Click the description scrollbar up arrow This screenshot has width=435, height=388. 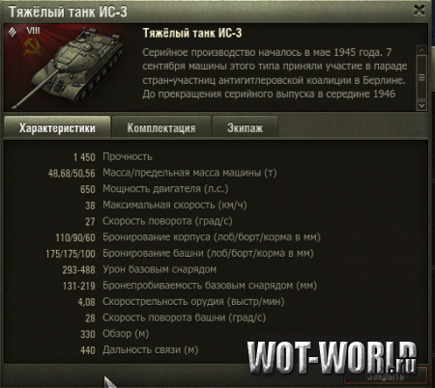421,50
